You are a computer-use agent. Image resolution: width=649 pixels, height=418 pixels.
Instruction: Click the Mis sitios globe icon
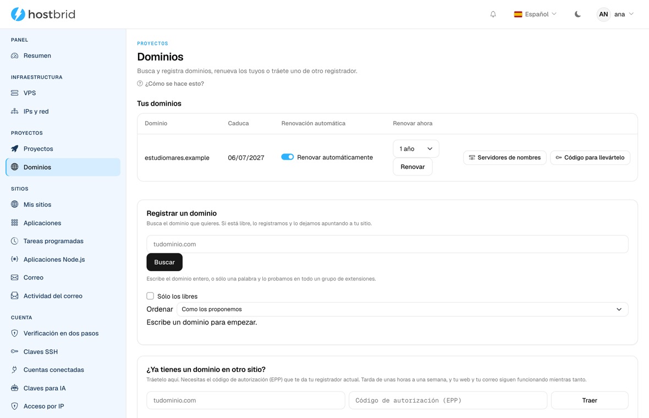(x=14, y=204)
